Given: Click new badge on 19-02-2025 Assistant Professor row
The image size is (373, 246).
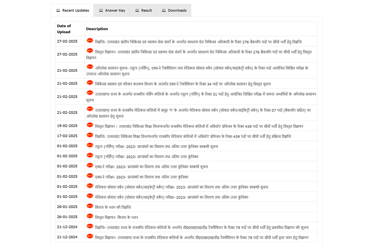Looking at the screenshot, I should coord(90,126).
